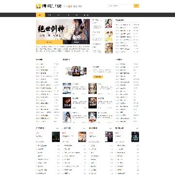Open the center cover in the book carousel

(76, 71)
